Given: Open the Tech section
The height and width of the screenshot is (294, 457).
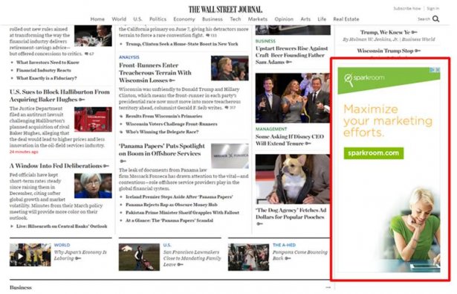Looking at the screenshot, I should point(236,19).
